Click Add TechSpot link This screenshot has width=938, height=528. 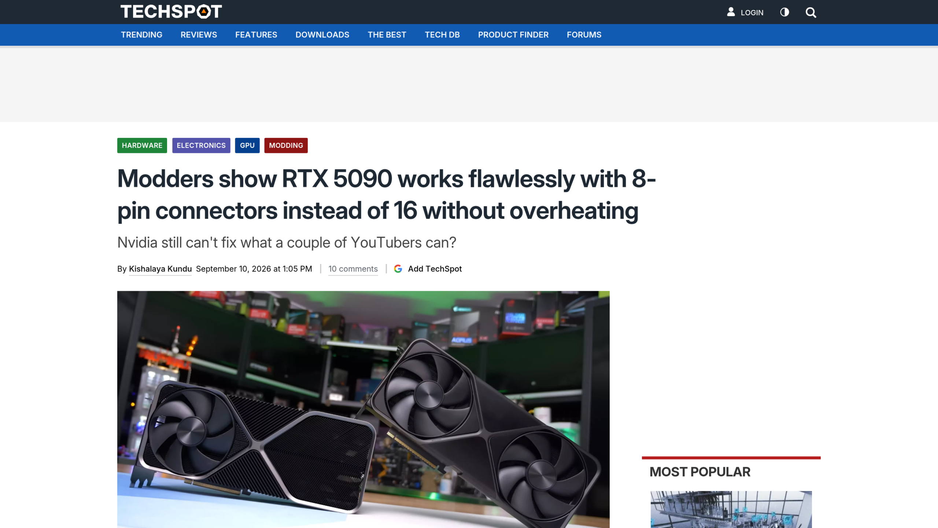(x=435, y=269)
